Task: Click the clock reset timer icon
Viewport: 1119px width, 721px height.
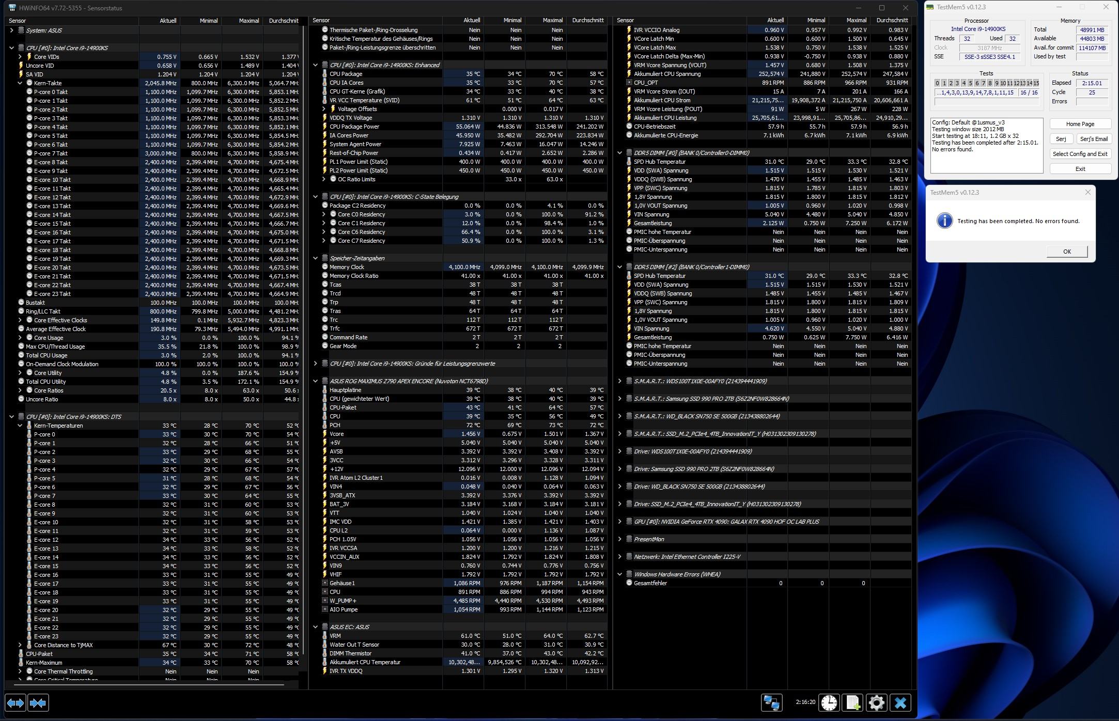Action: [829, 703]
